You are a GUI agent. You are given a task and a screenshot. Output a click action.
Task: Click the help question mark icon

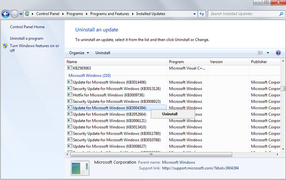278,53
